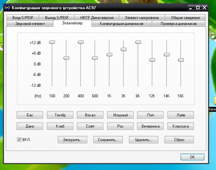The height and width of the screenshot is (170, 216).
Task: Apply the Тембр preset
Action: [60, 115]
